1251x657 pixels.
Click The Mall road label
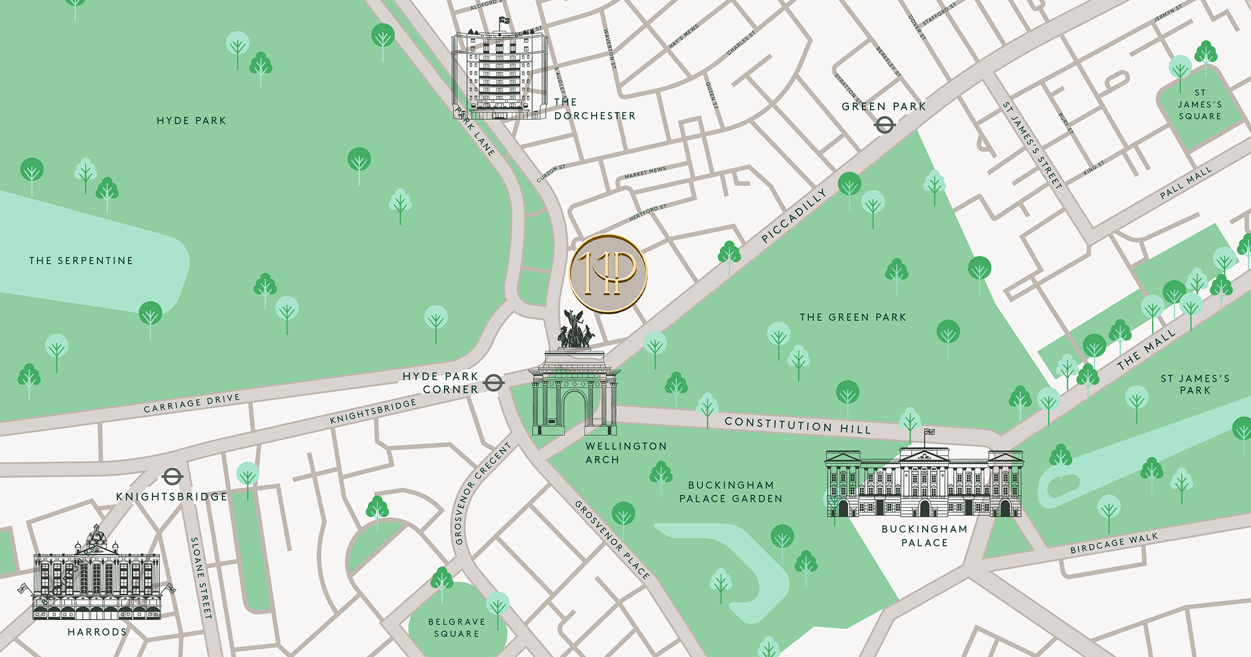point(1146,350)
